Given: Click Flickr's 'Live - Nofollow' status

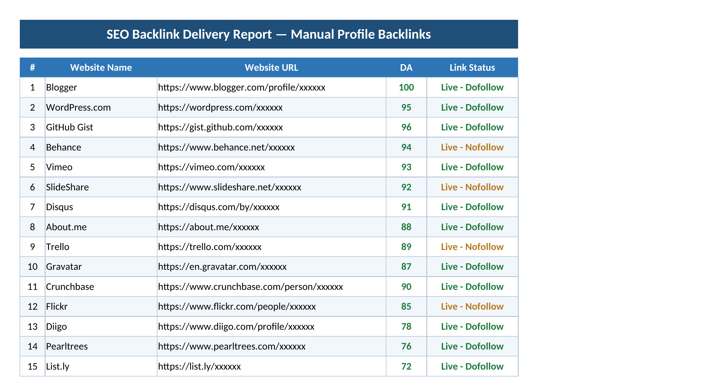Looking at the screenshot, I should click(x=472, y=306).
